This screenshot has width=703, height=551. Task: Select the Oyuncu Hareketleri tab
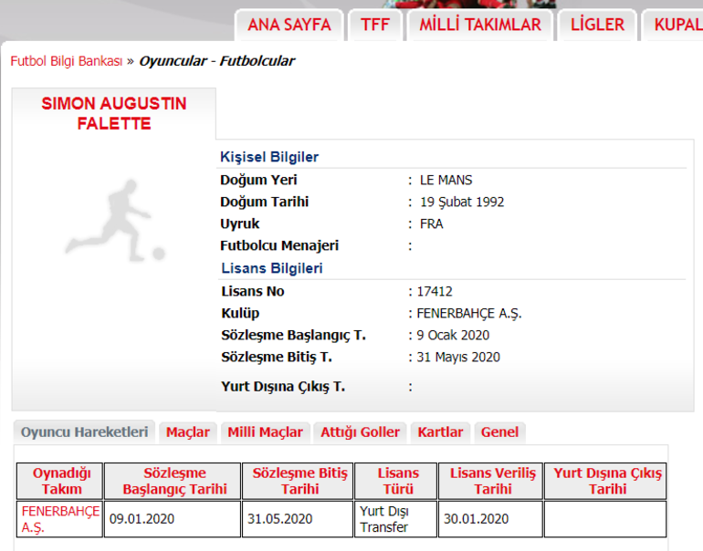84,432
